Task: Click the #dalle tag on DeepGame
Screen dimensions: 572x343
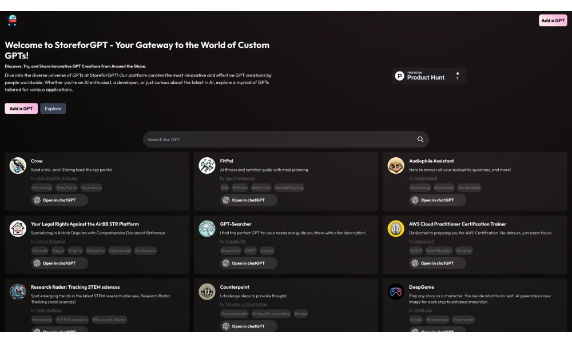Action: 416,320
